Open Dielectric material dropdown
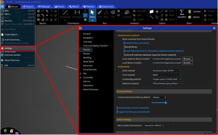The image size is (218, 135). (166, 84)
